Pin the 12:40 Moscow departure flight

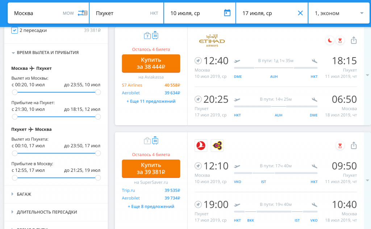click(198, 60)
